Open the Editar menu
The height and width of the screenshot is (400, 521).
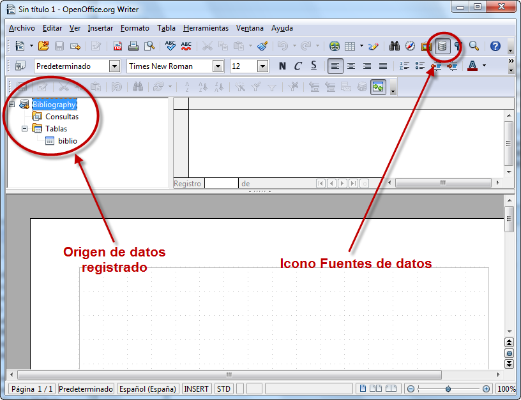pyautogui.click(x=52, y=28)
